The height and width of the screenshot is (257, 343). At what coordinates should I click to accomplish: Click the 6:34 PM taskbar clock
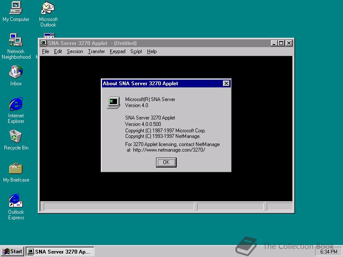click(x=329, y=252)
